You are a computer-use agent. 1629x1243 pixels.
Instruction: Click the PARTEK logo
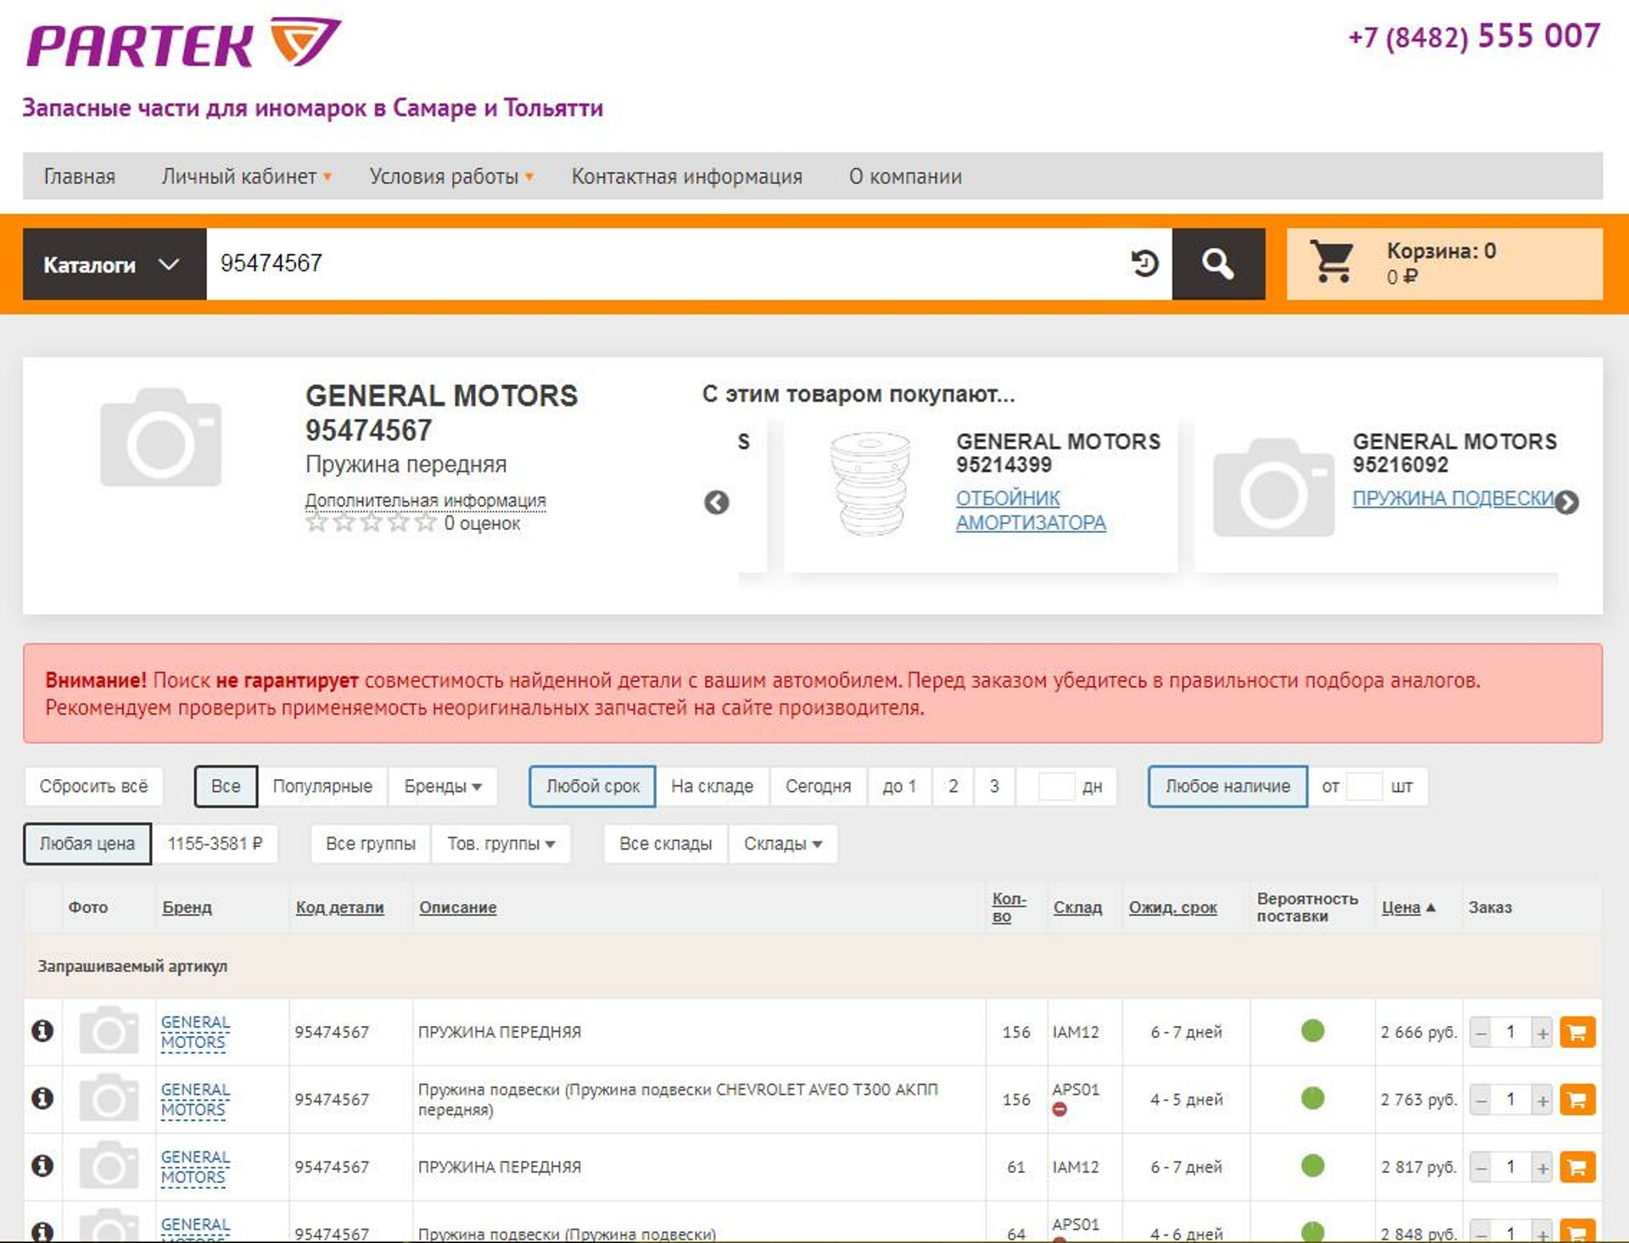183,42
